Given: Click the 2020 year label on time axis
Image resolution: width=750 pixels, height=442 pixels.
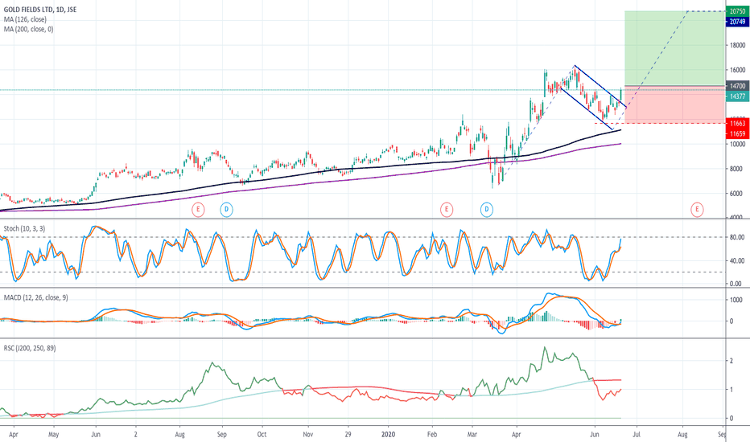Looking at the screenshot, I should pos(389,435).
